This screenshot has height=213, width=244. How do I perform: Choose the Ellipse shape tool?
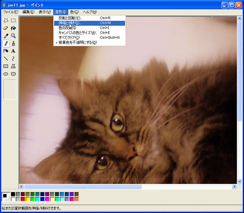tap(6, 74)
